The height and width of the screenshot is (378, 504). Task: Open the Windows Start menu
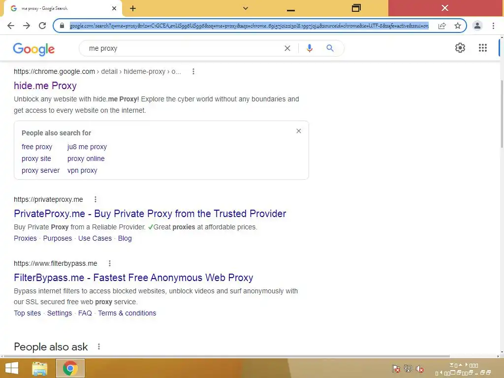pyautogui.click(x=12, y=368)
